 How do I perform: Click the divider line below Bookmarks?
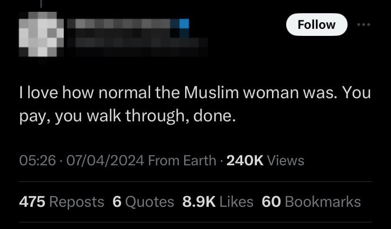pyautogui.click(x=195, y=222)
